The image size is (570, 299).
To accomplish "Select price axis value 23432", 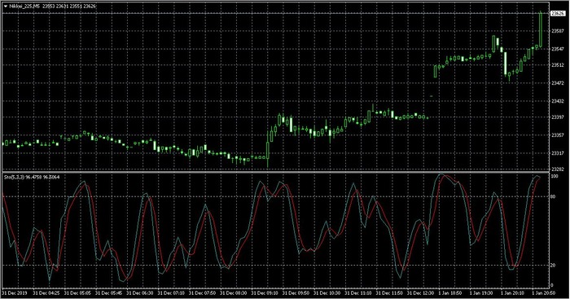I will (x=557, y=101).
